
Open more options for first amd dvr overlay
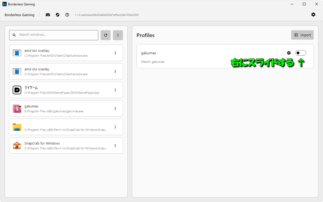pos(115,53)
